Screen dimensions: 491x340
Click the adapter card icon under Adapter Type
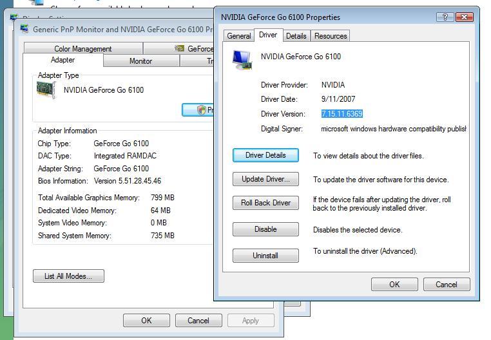tap(46, 90)
